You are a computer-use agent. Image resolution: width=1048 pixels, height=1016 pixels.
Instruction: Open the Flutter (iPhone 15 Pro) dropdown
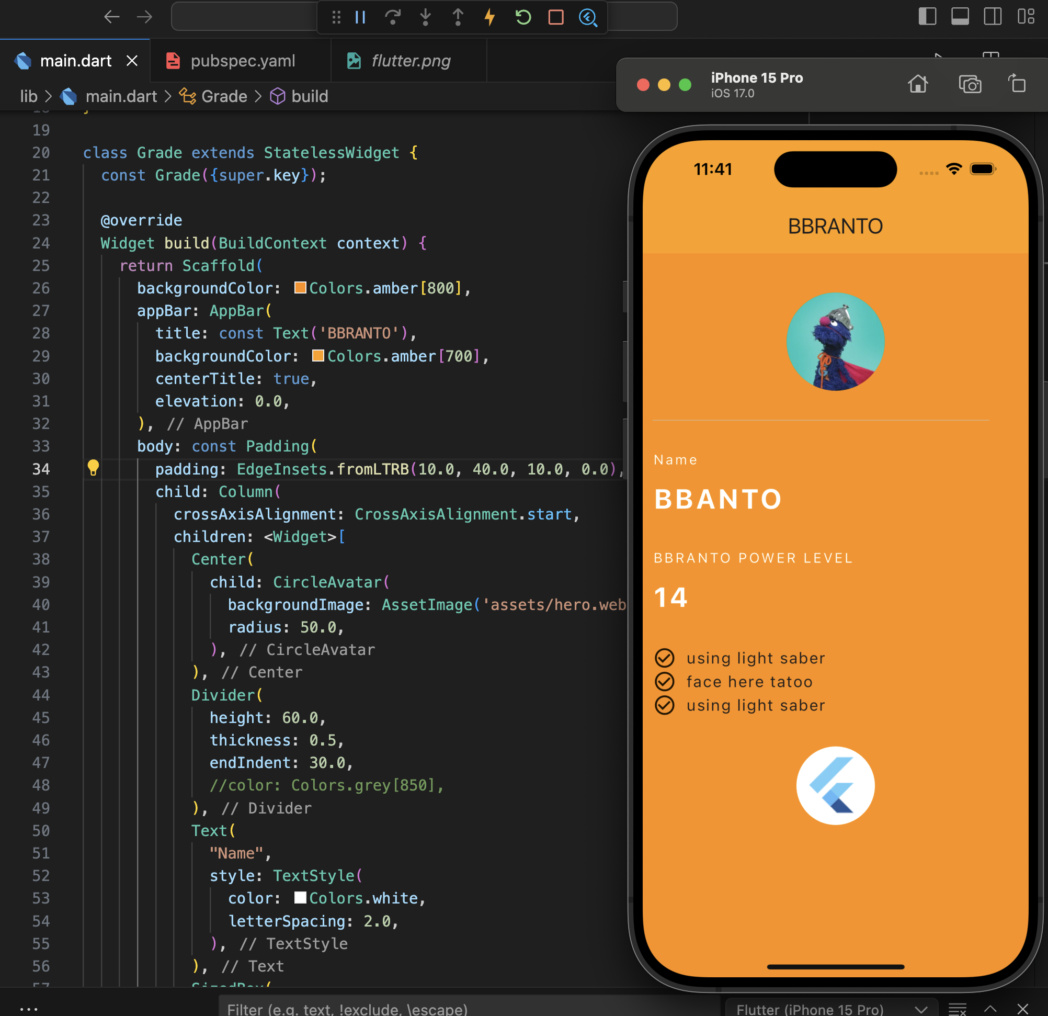[831, 1008]
